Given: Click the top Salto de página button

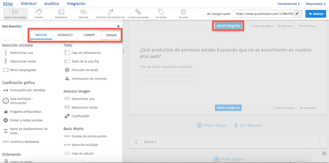Looking at the screenshot, I should pyautogui.click(x=262, y=26).
